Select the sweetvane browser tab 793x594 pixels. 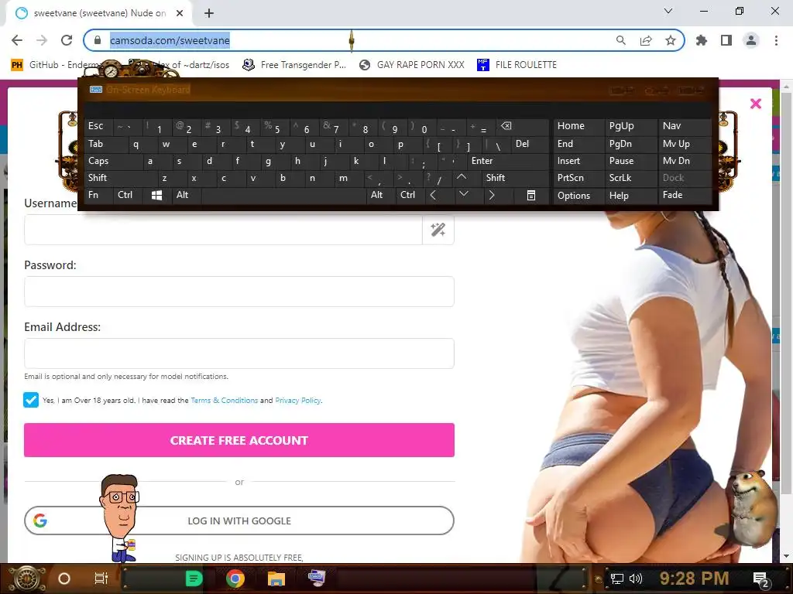pyautogui.click(x=99, y=13)
